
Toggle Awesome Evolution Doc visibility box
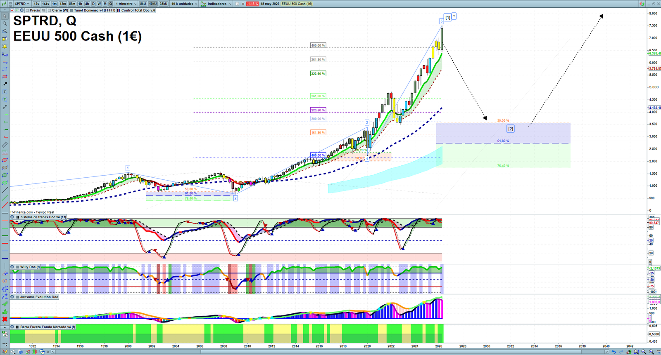(x=17, y=297)
